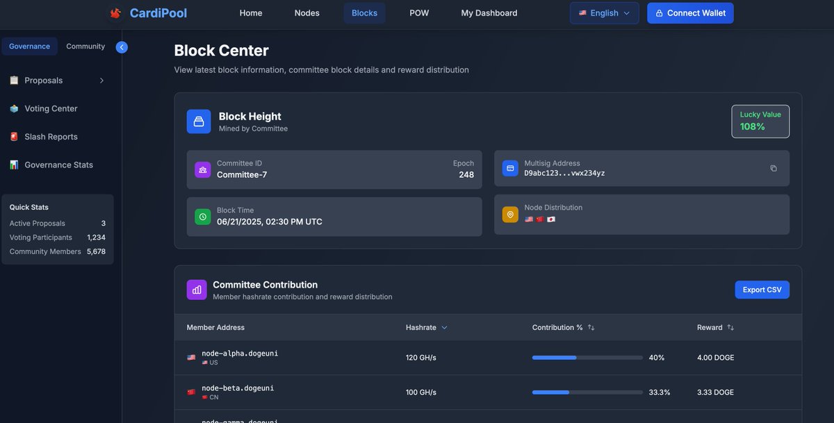Click the node-beta.dogeuni address
Image resolution: width=834 pixels, height=423 pixels.
click(x=238, y=388)
